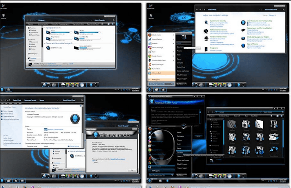Open the T (C:) drive icon

(48, 32)
